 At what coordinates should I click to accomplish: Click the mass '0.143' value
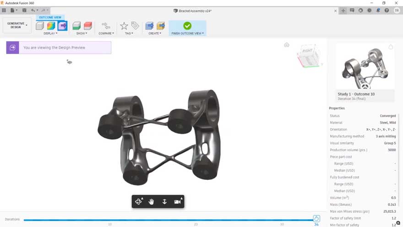coord(392,205)
